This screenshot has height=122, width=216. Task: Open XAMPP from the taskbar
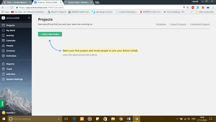tap(82, 119)
